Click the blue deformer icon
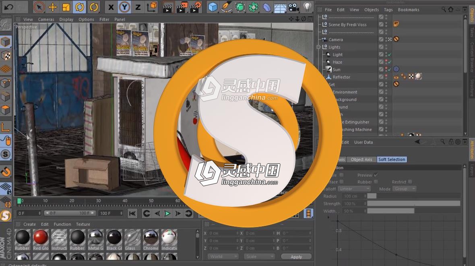 point(266,7)
